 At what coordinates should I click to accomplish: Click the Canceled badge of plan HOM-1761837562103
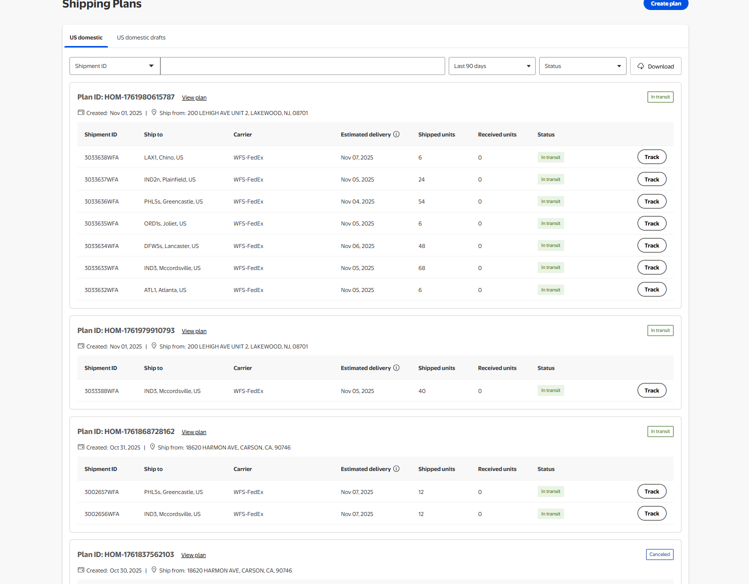[660, 554]
